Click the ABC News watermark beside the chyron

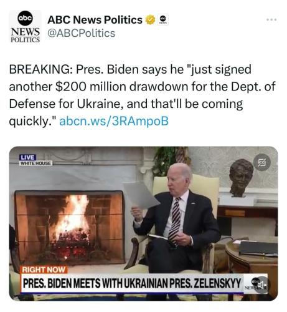click(252, 284)
